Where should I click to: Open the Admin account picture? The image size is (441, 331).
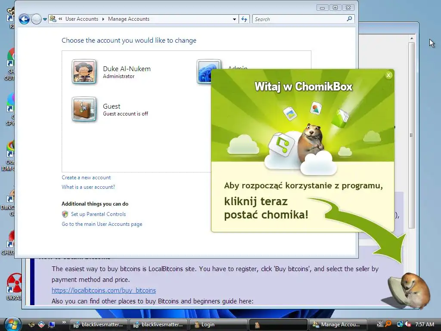(x=205, y=72)
